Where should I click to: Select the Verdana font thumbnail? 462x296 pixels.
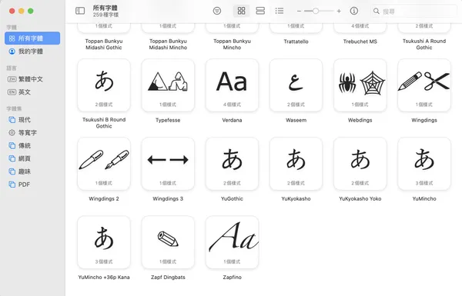coord(232,85)
